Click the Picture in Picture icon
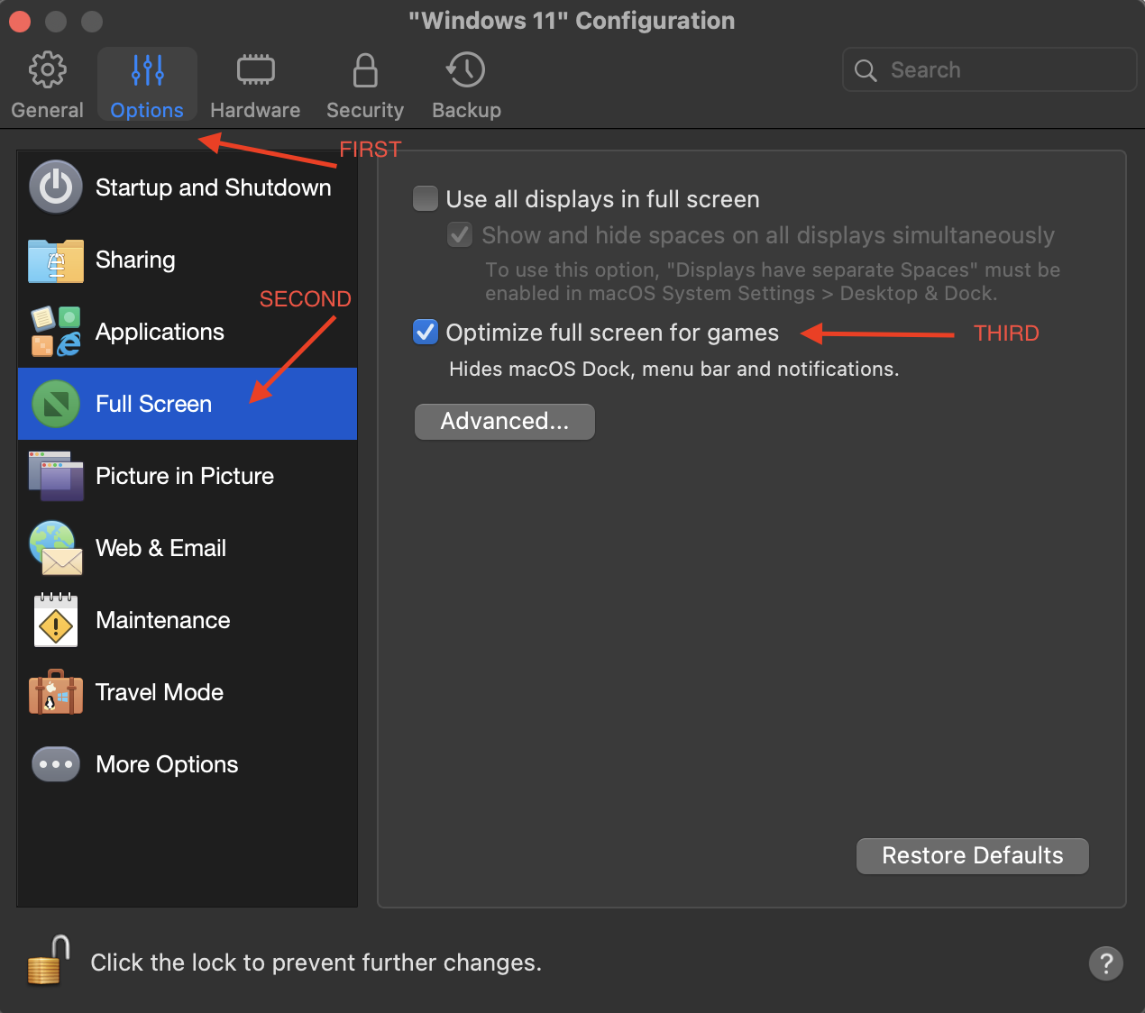Viewport: 1145px width, 1013px height. [x=56, y=476]
